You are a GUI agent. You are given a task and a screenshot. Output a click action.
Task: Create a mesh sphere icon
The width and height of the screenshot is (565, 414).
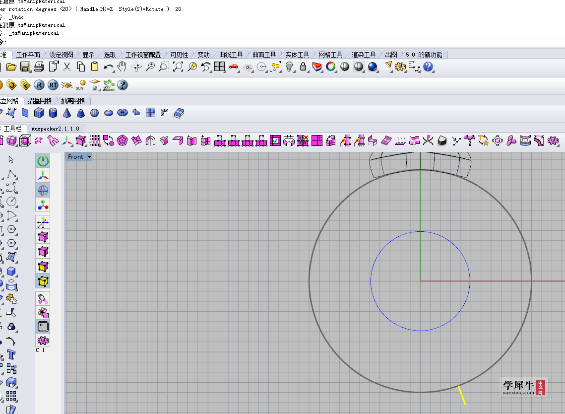click(94, 113)
